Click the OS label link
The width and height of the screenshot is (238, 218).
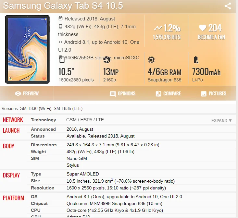point(34,197)
